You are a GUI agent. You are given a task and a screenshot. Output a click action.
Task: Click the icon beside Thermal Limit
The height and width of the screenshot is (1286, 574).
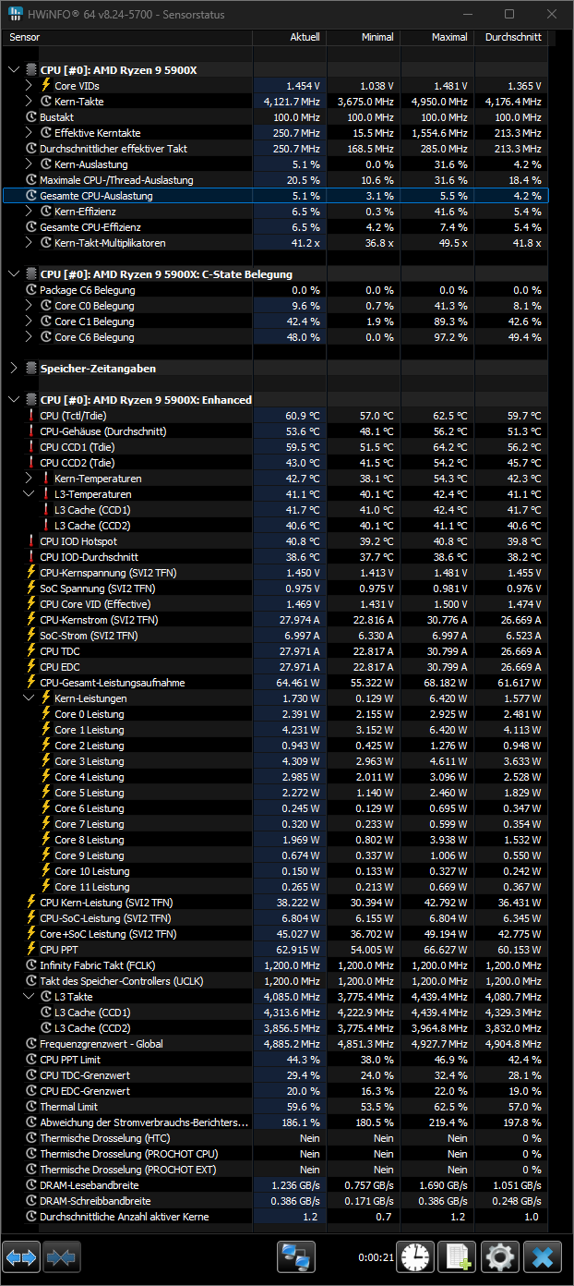coord(31,1107)
